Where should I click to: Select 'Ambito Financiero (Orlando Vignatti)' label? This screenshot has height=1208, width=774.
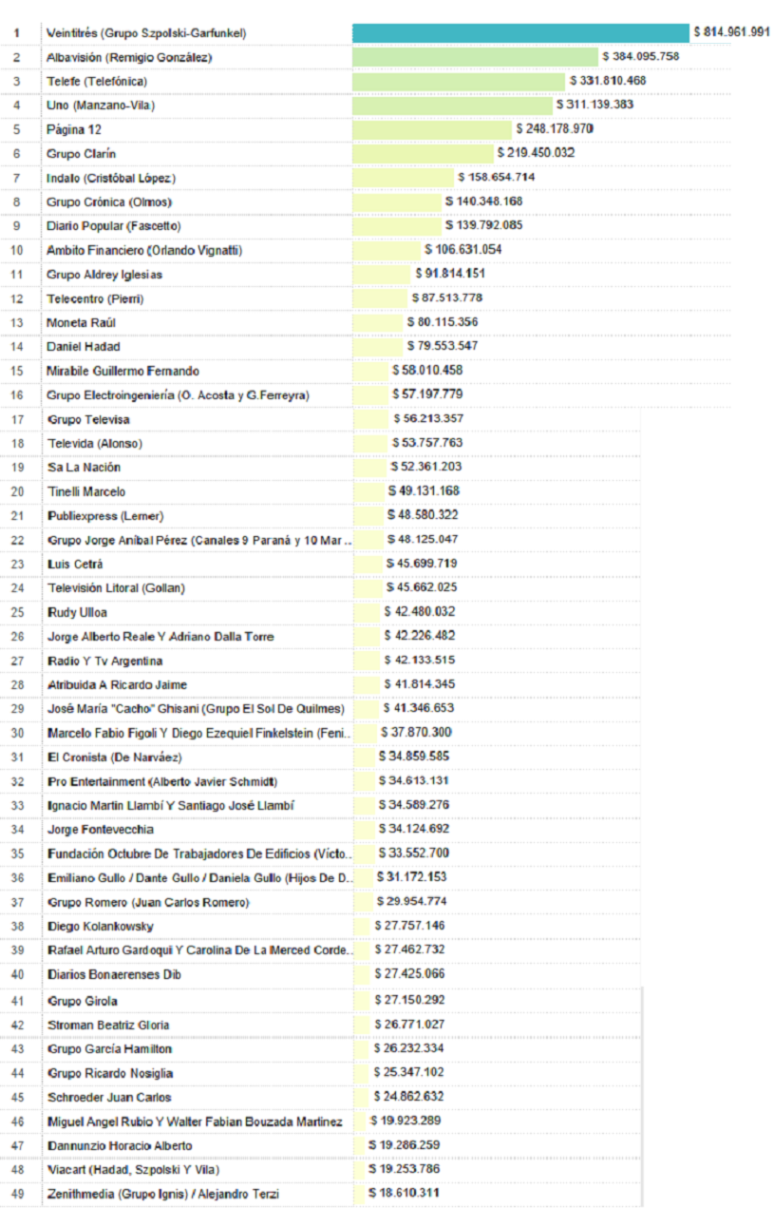point(144,251)
